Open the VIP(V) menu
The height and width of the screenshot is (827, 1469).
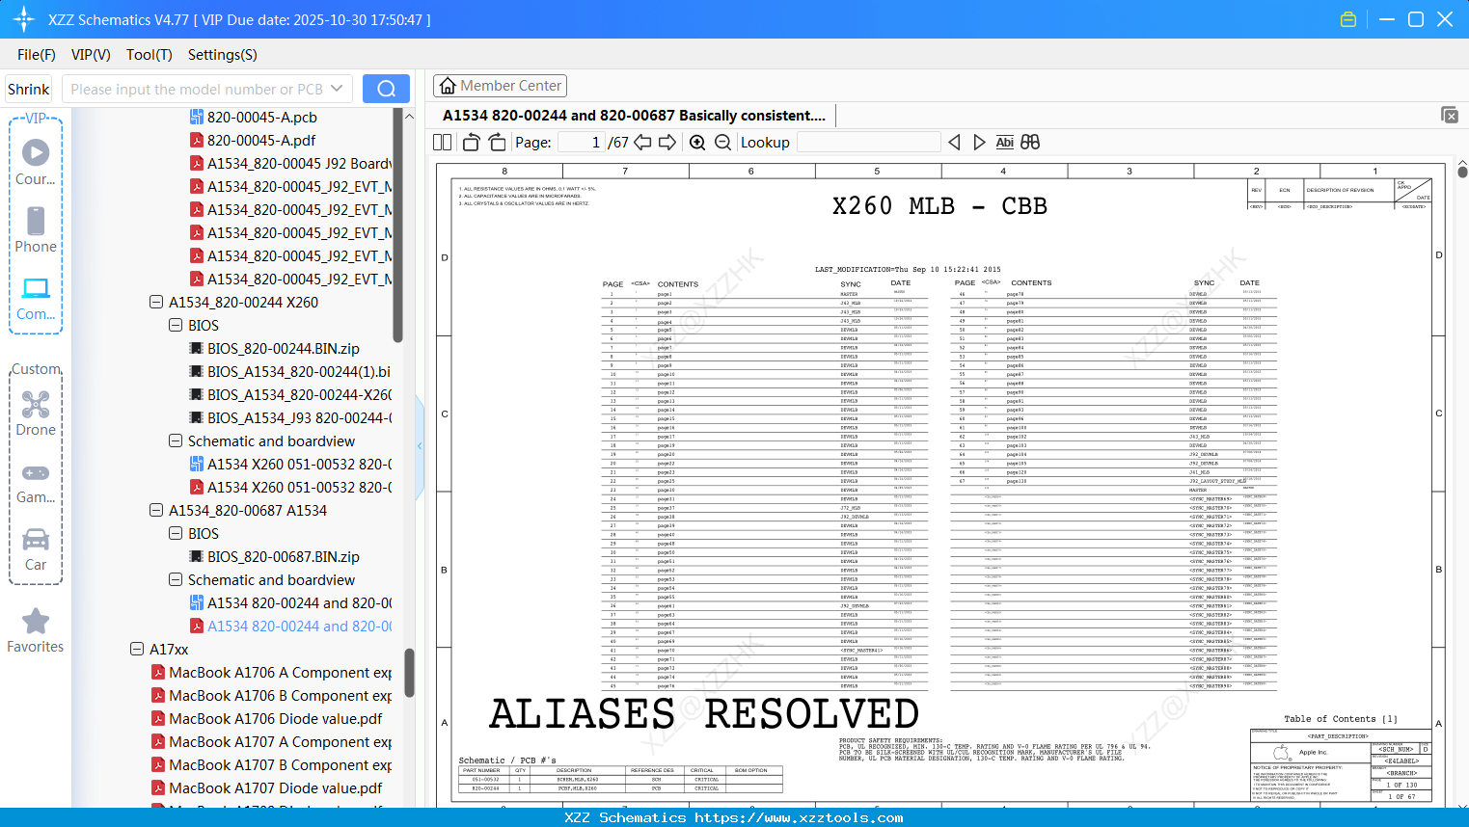91,55
